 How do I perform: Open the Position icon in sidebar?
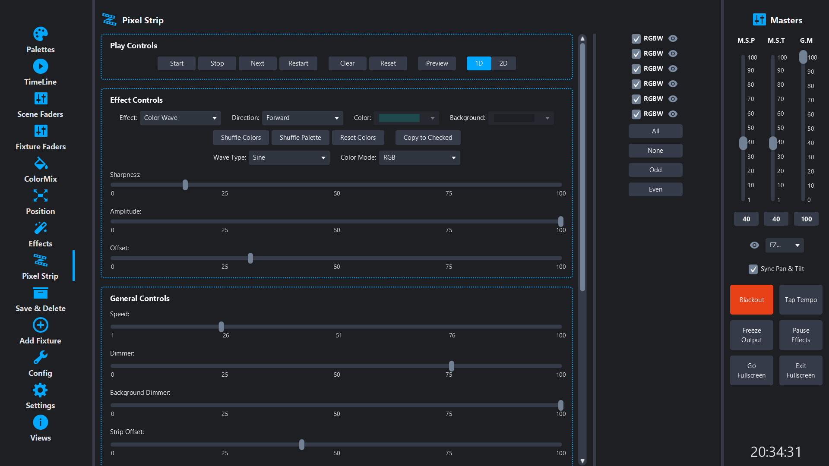[x=40, y=196]
